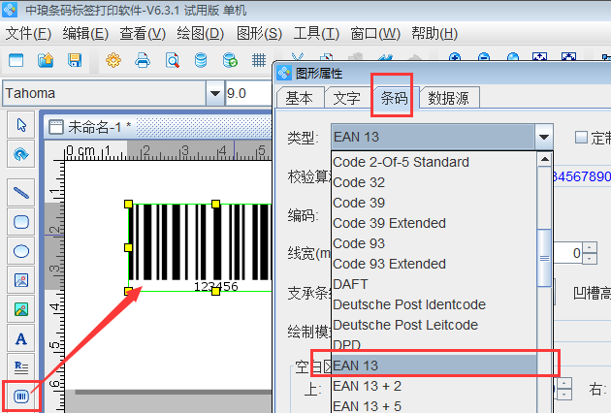Switch to the 文字 tab
Viewport: 611px width, 413px height.
[x=346, y=98]
